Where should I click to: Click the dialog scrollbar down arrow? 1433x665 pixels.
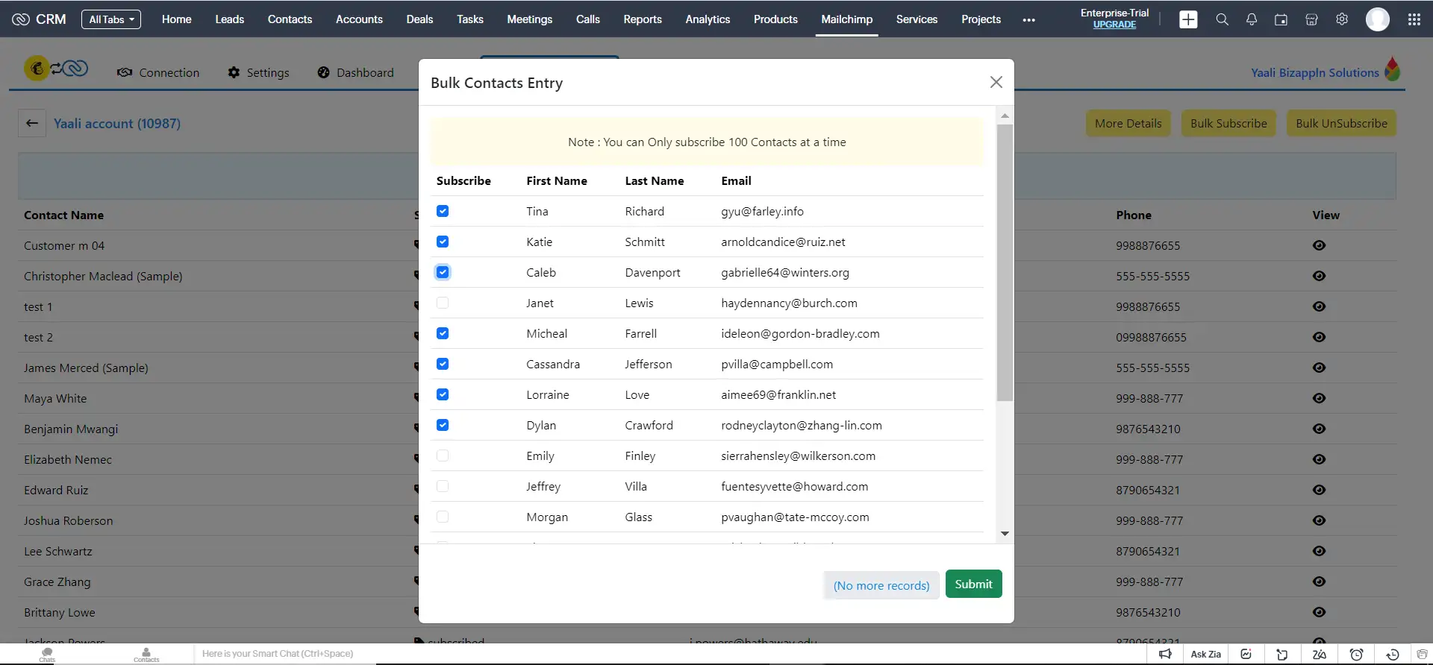[x=1005, y=534]
